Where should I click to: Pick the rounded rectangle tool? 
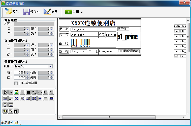pyautogui.click(x=51, y=92)
